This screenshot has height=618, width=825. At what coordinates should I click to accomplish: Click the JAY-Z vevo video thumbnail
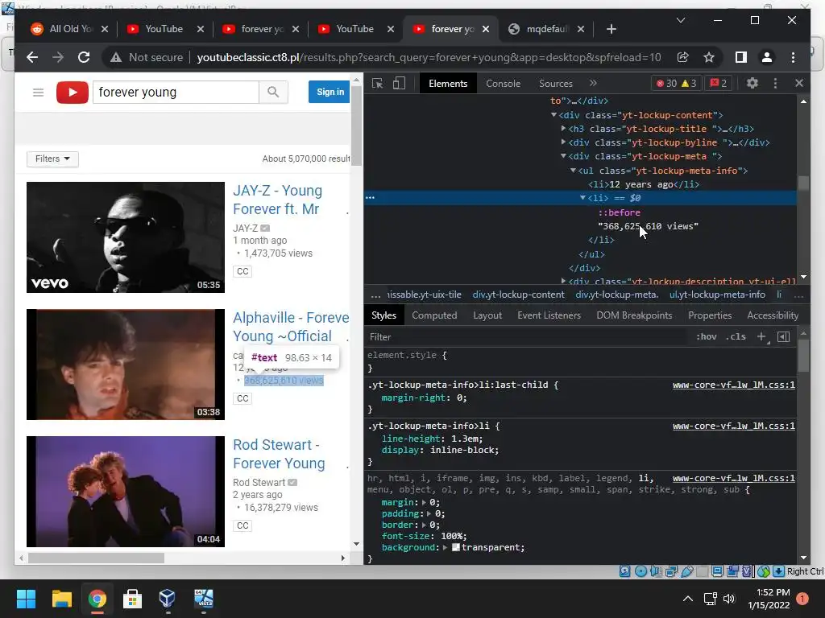(x=125, y=237)
